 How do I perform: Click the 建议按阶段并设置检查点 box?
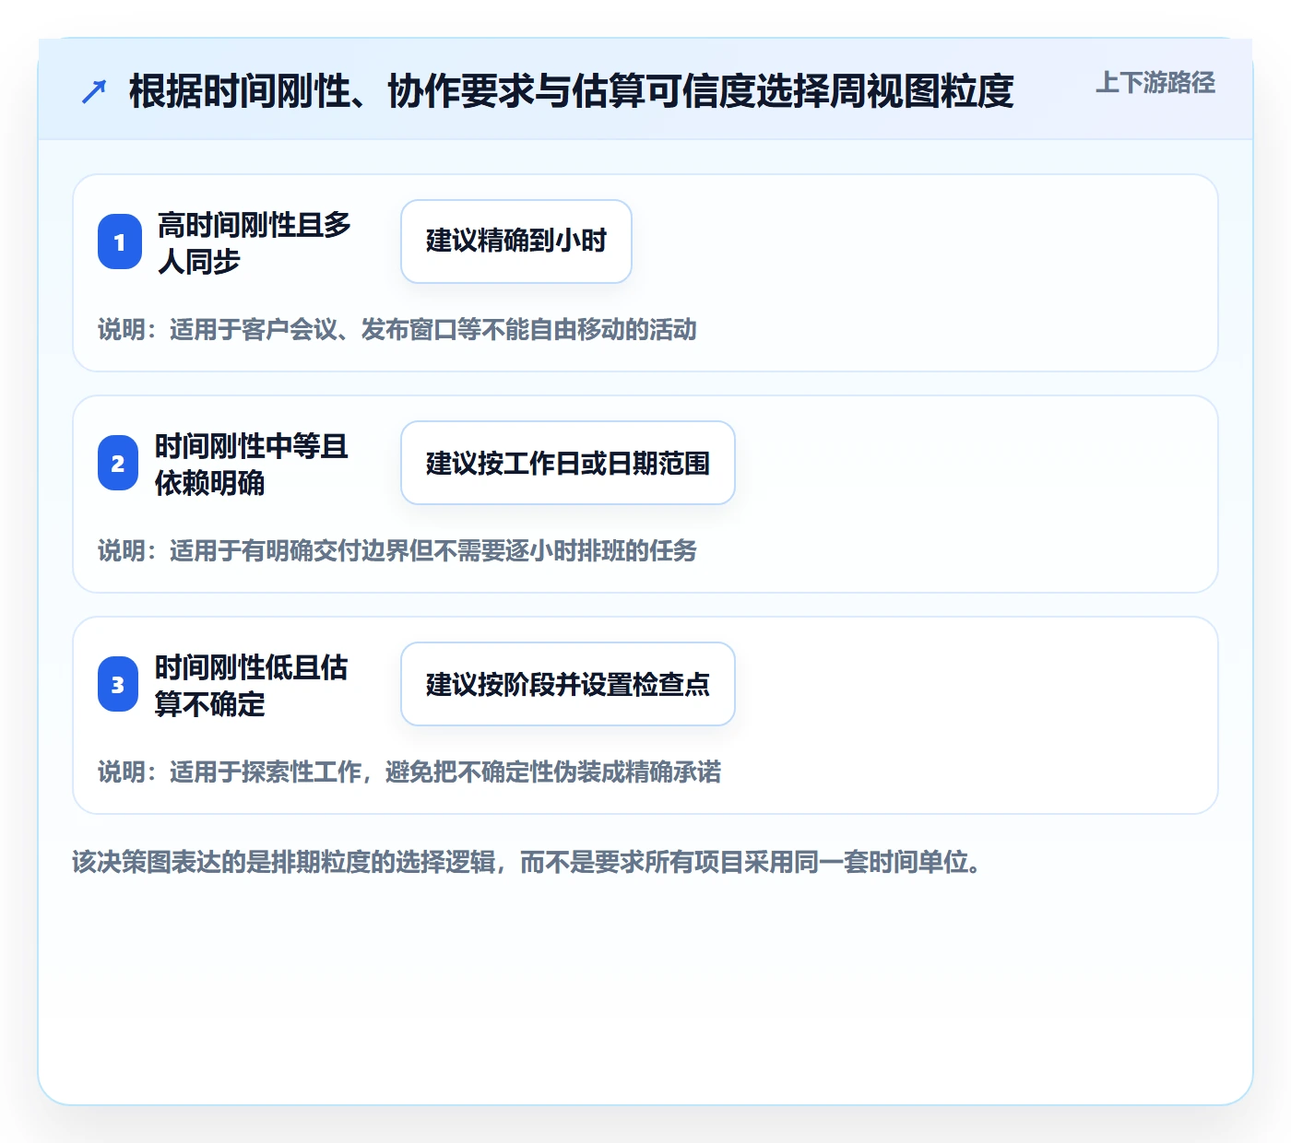[x=568, y=684]
